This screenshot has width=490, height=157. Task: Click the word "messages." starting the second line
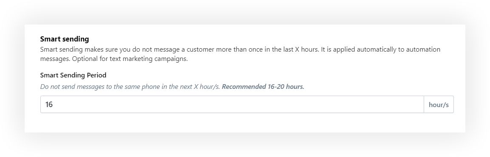pos(55,59)
